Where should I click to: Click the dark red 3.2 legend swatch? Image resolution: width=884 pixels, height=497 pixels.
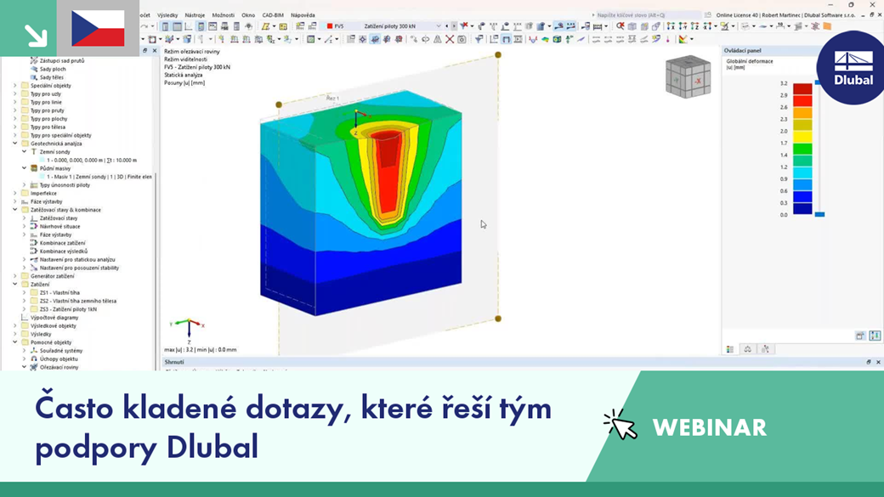coord(802,89)
